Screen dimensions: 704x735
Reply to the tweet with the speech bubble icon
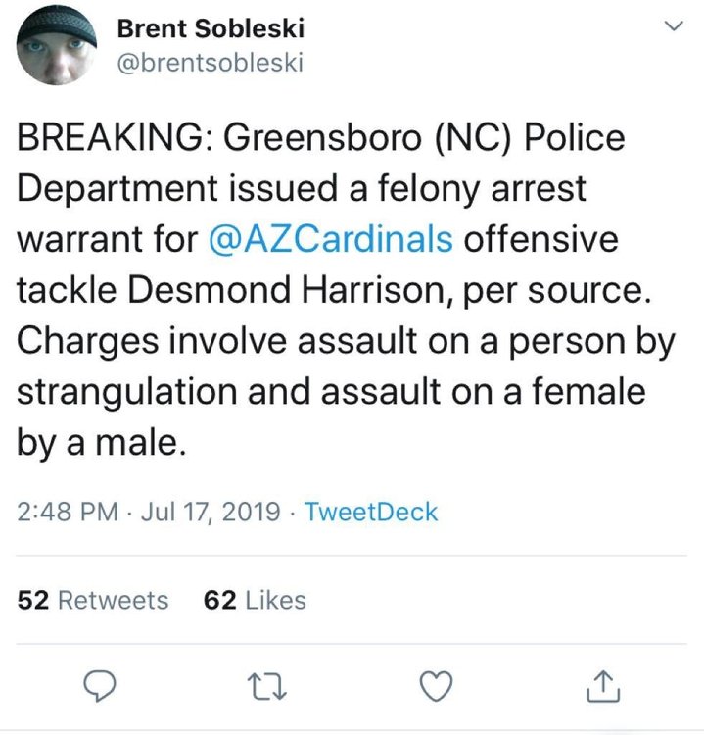pyautogui.click(x=100, y=686)
